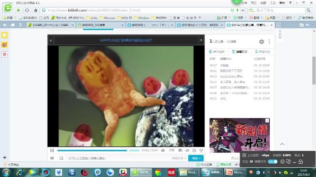Open the Microso bookmark folder
The height and width of the screenshot is (177, 316).
tap(107, 18)
